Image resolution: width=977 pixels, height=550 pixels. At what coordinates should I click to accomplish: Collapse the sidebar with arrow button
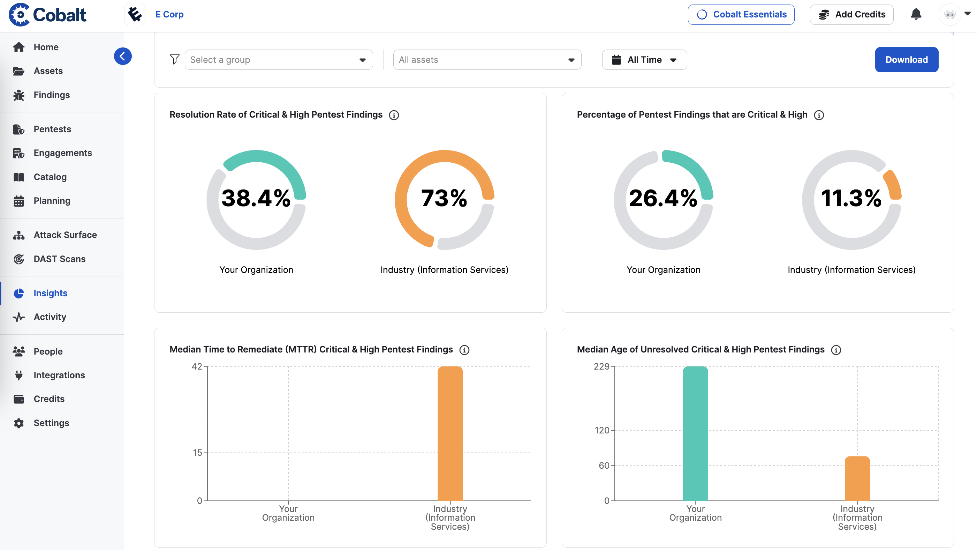(122, 56)
